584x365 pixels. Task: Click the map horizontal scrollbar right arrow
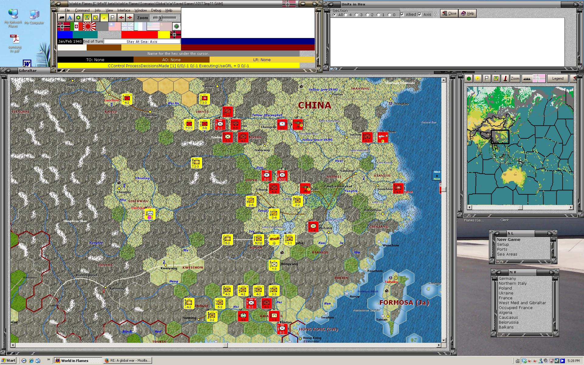[x=439, y=345]
